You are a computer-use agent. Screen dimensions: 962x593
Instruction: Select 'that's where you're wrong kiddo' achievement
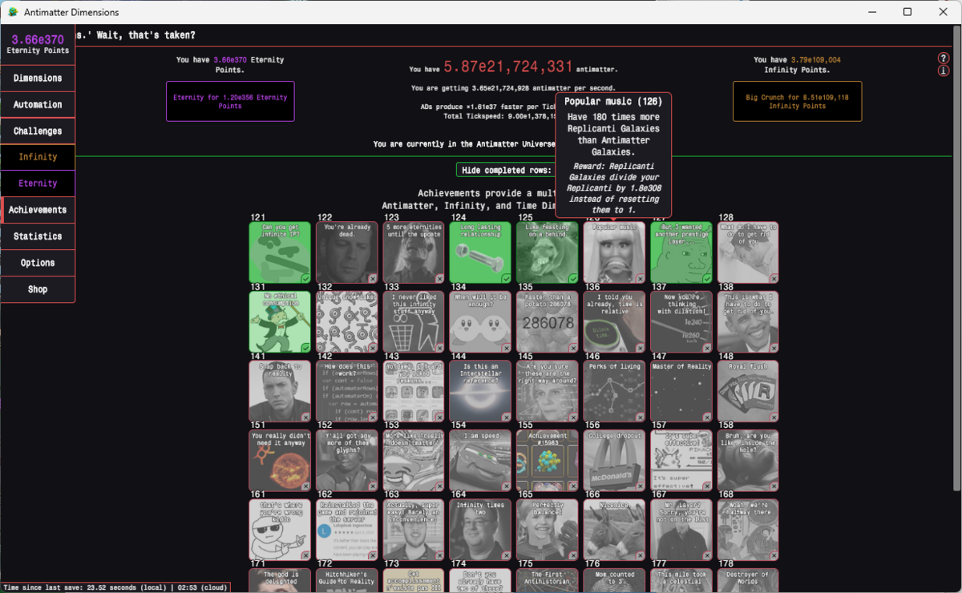280,530
